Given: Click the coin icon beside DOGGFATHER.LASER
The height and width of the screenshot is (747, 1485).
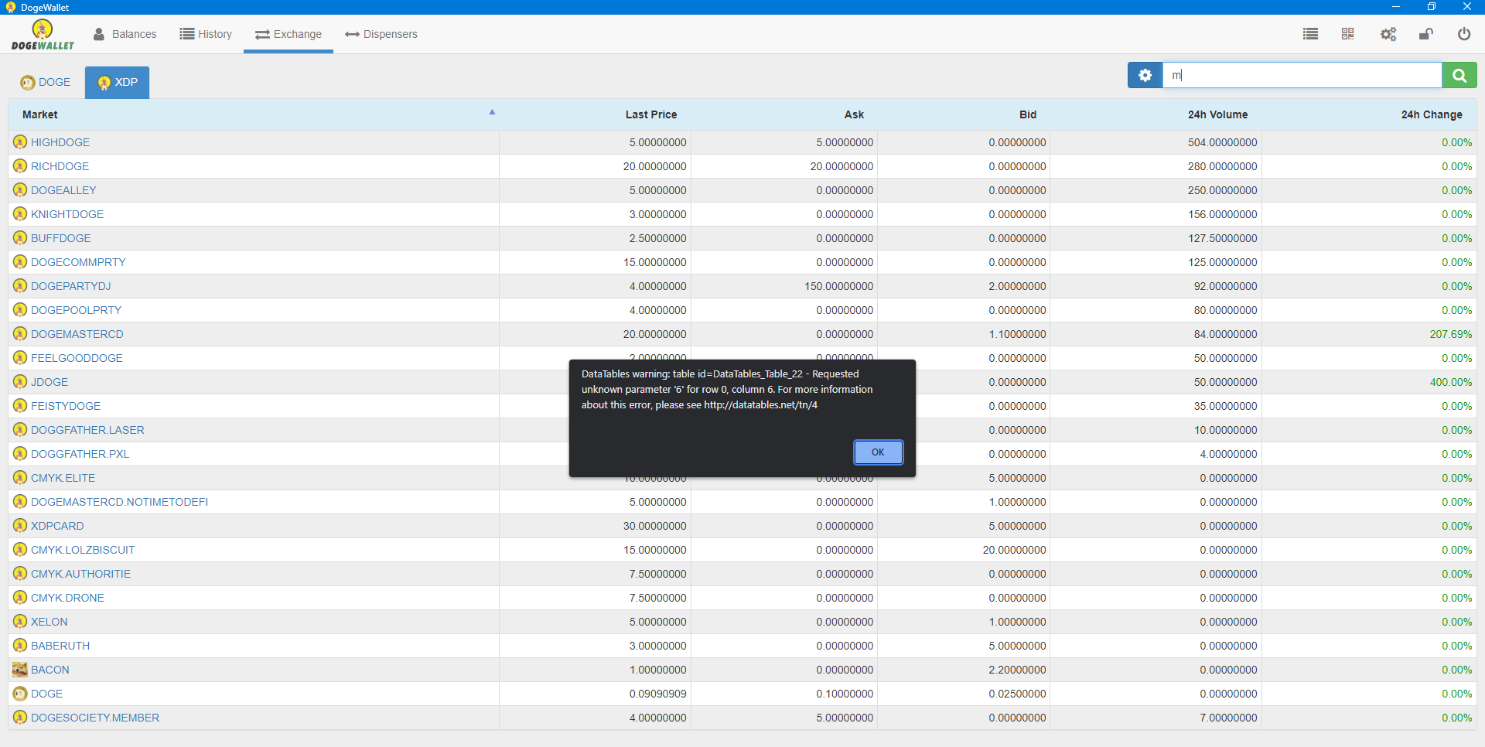Looking at the screenshot, I should click(x=20, y=430).
